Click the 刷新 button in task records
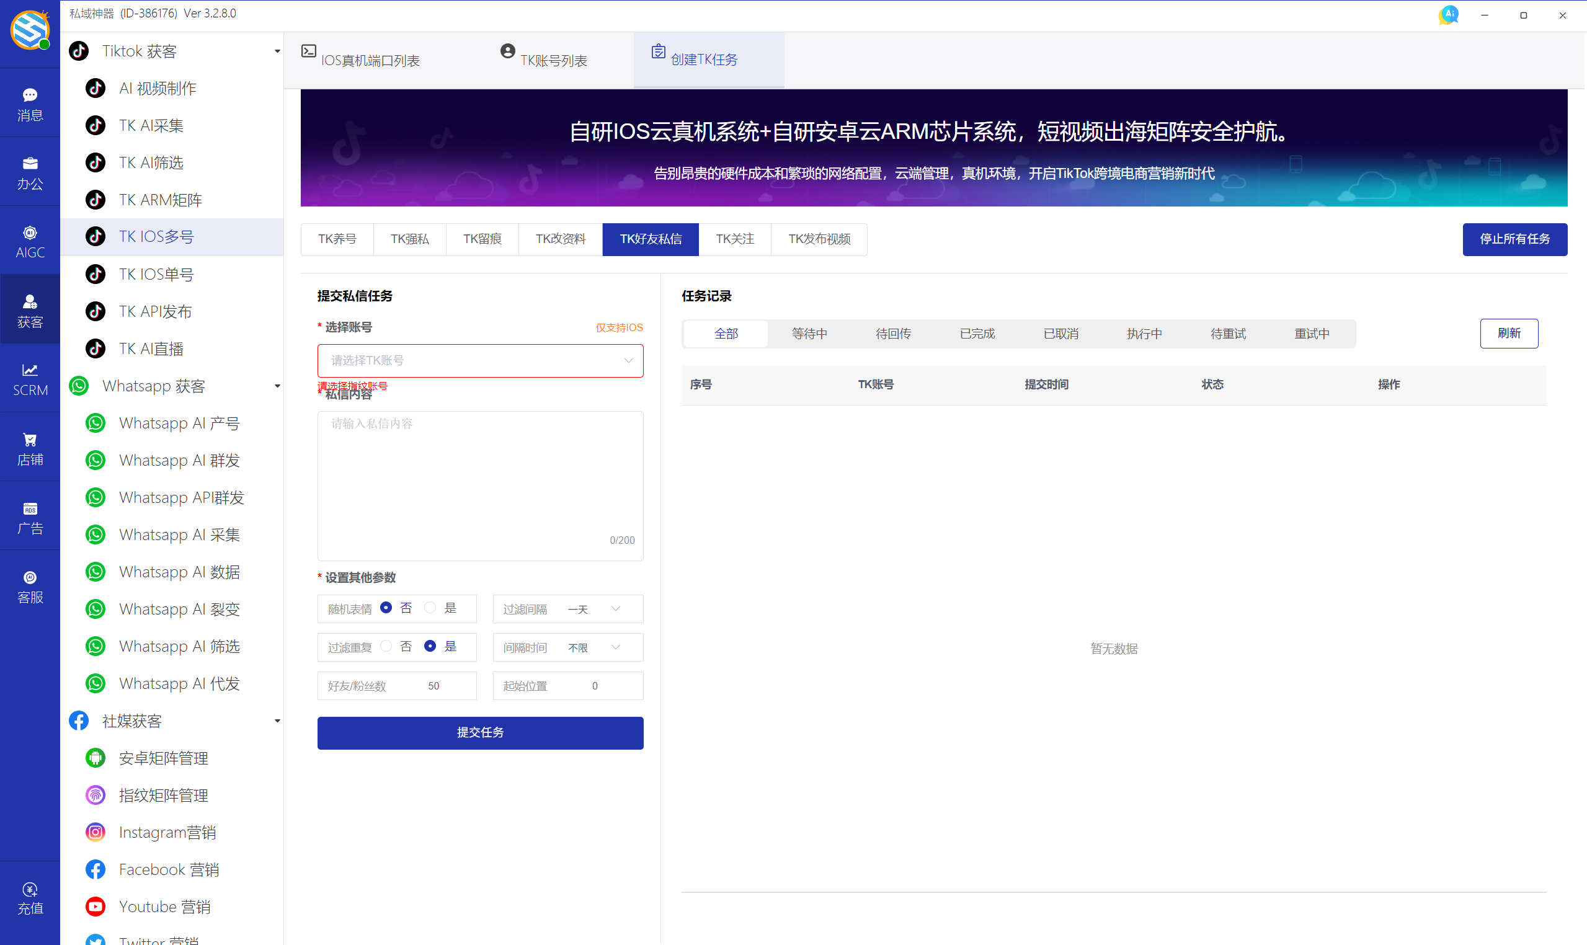The image size is (1587, 945). pos(1509,333)
